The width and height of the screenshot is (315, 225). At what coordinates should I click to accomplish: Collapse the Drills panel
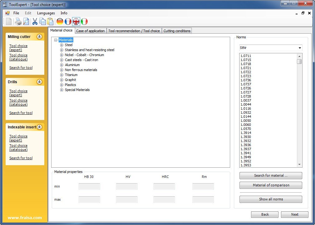(x=39, y=82)
